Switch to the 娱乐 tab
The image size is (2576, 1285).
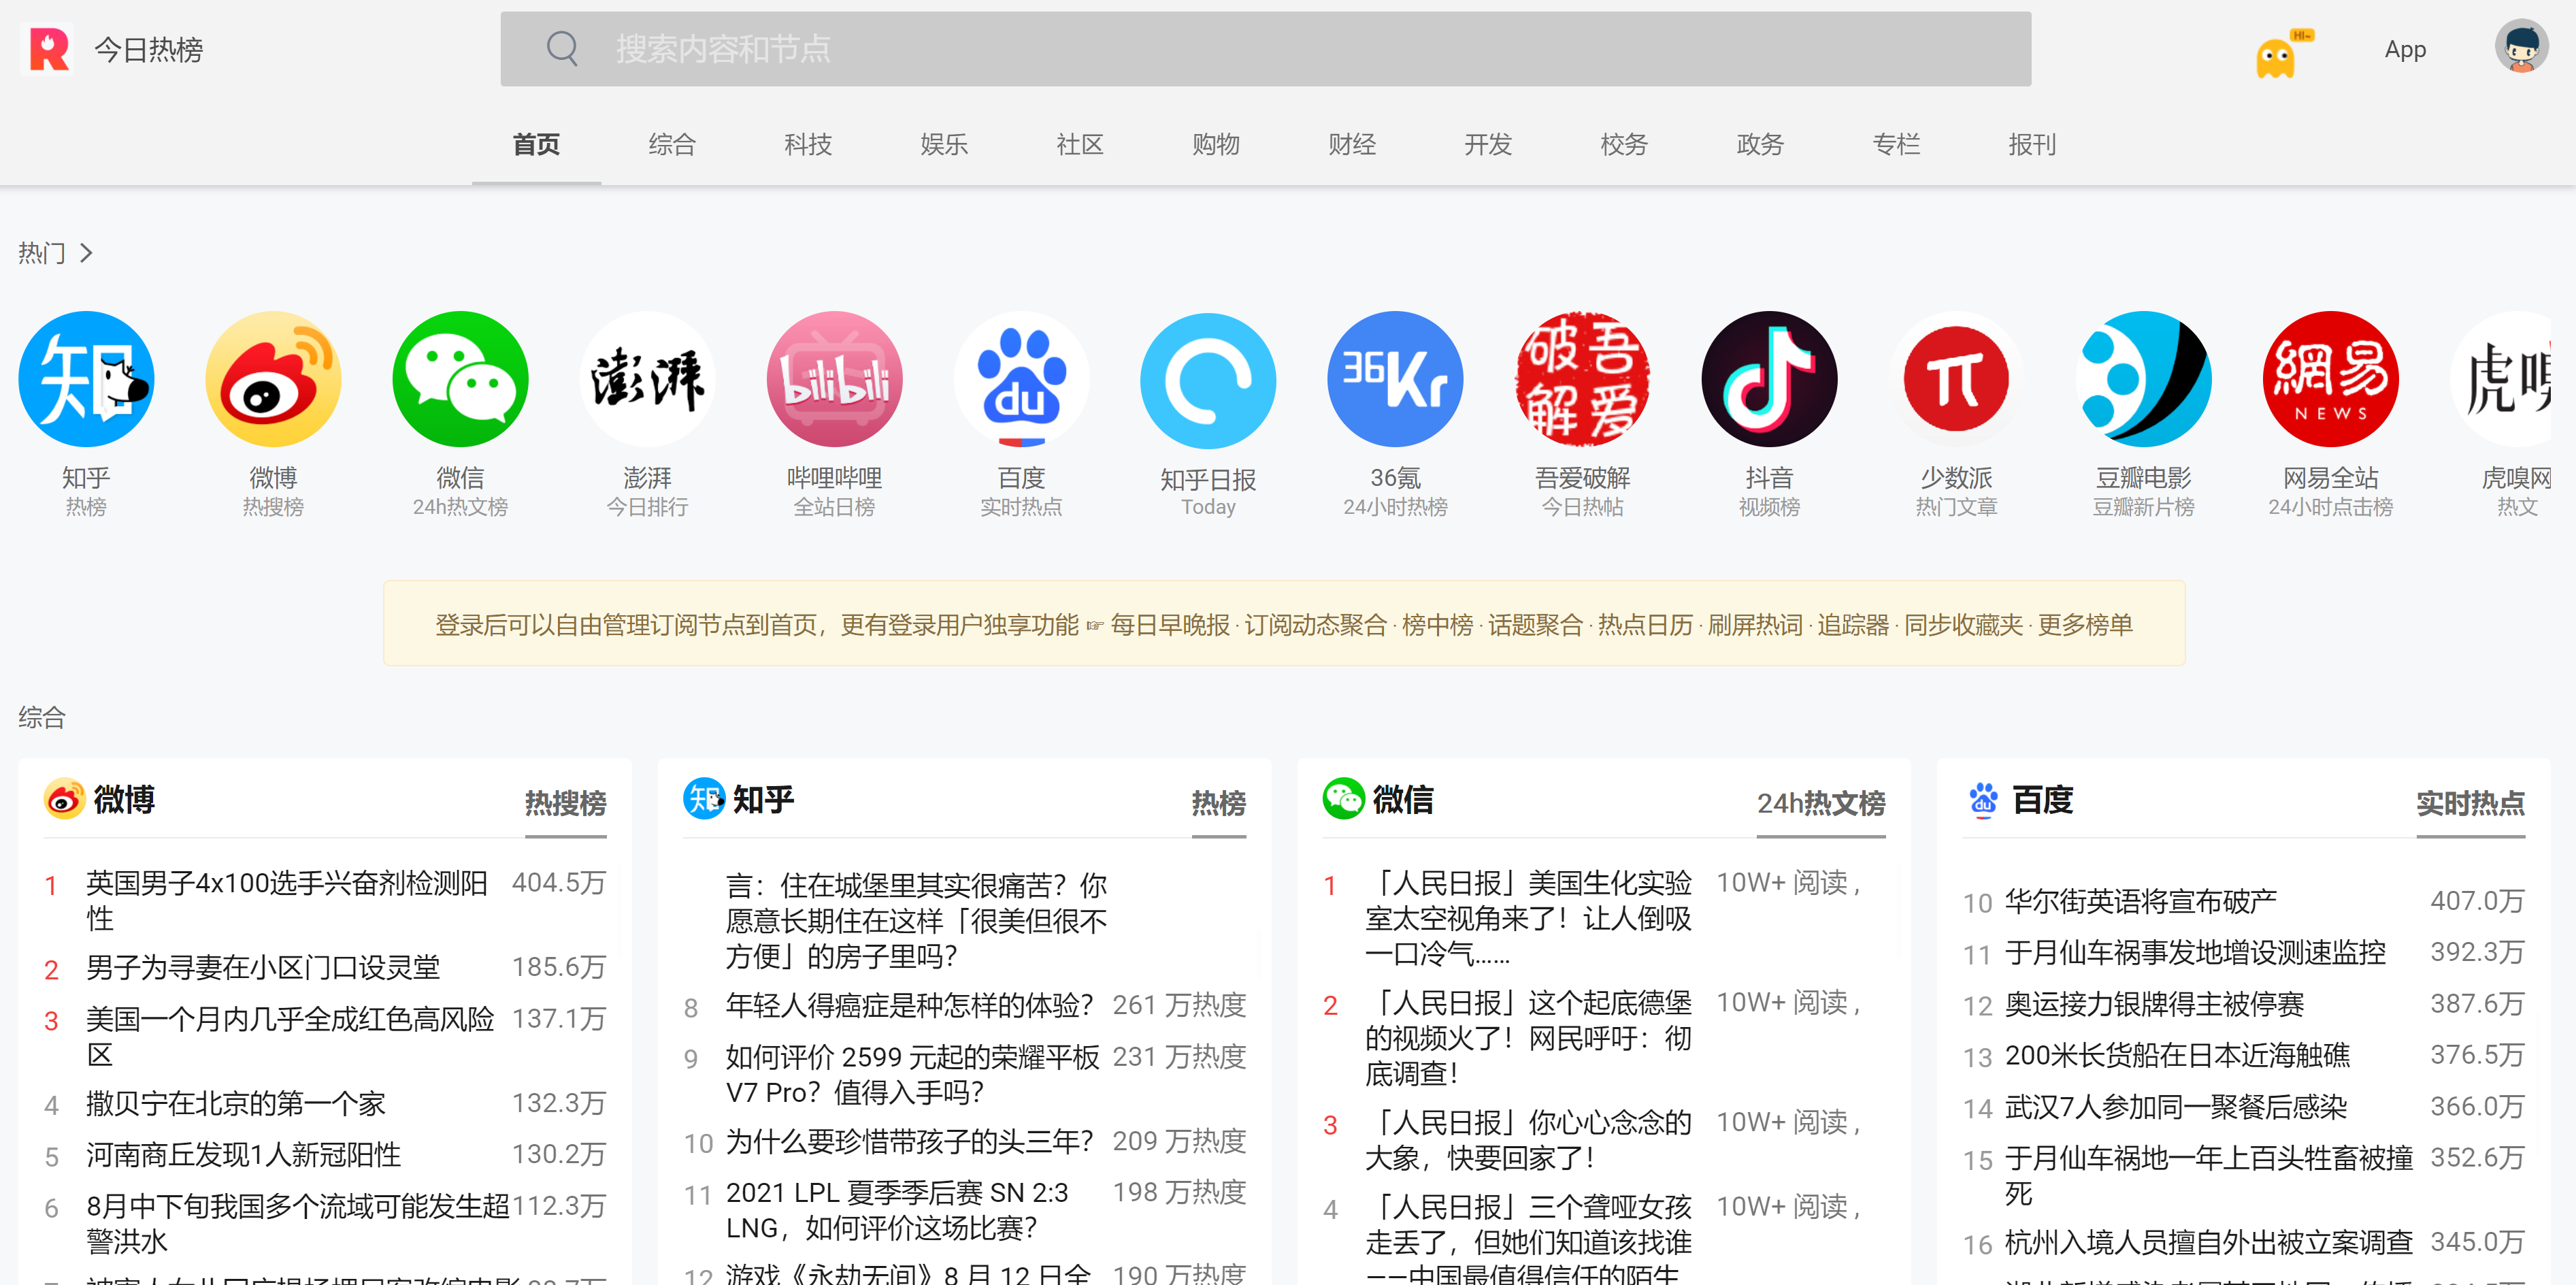point(944,144)
